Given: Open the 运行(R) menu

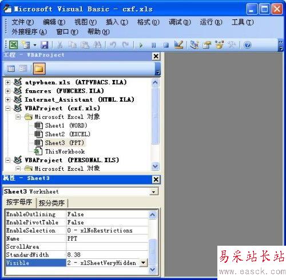Looking at the screenshot, I should click(x=211, y=22).
